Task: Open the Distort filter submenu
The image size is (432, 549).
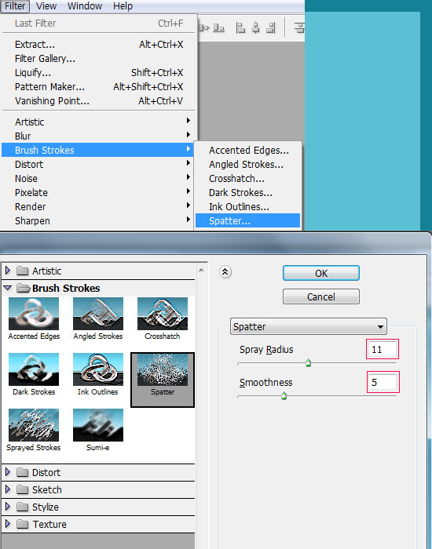Action: [99, 164]
